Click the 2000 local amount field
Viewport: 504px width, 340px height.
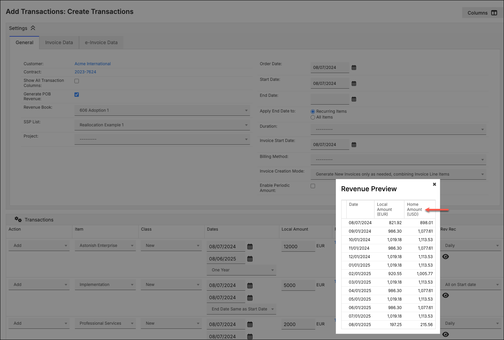point(298,324)
